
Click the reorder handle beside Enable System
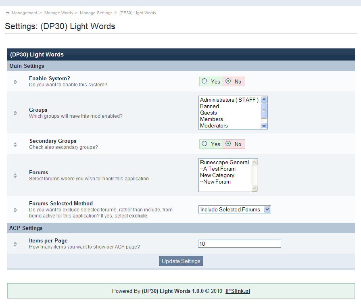click(x=15, y=82)
